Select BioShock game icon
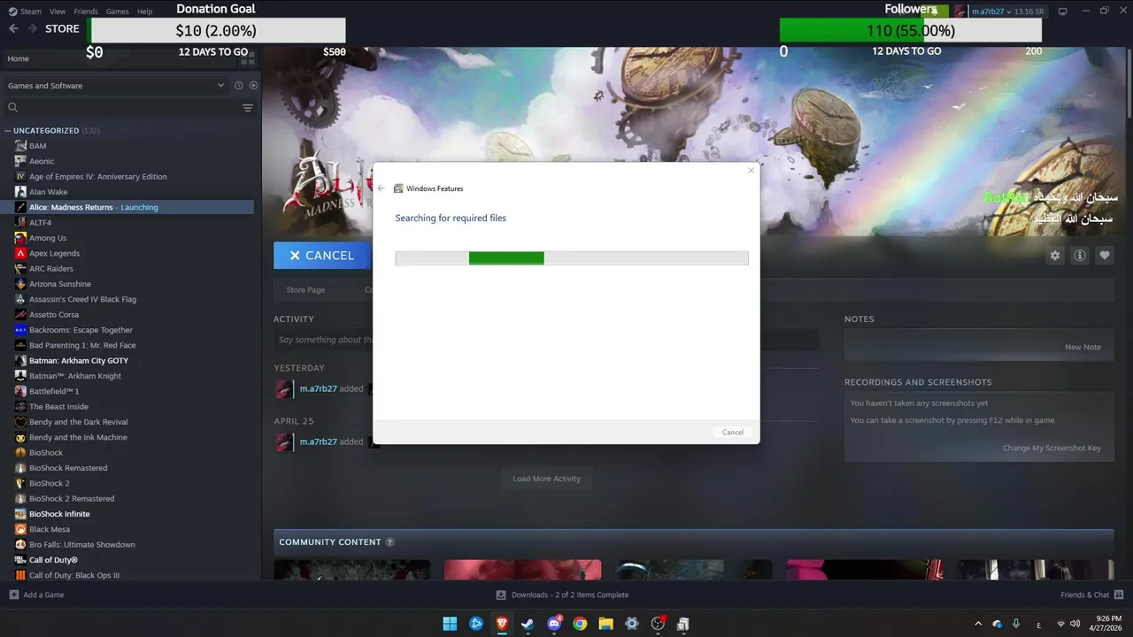The width and height of the screenshot is (1133, 637). pos(20,452)
